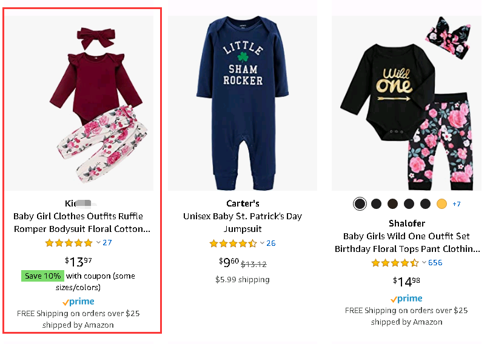Open the Little Sham Rocker jumpsuit image
490x344 pixels.
pos(243,103)
